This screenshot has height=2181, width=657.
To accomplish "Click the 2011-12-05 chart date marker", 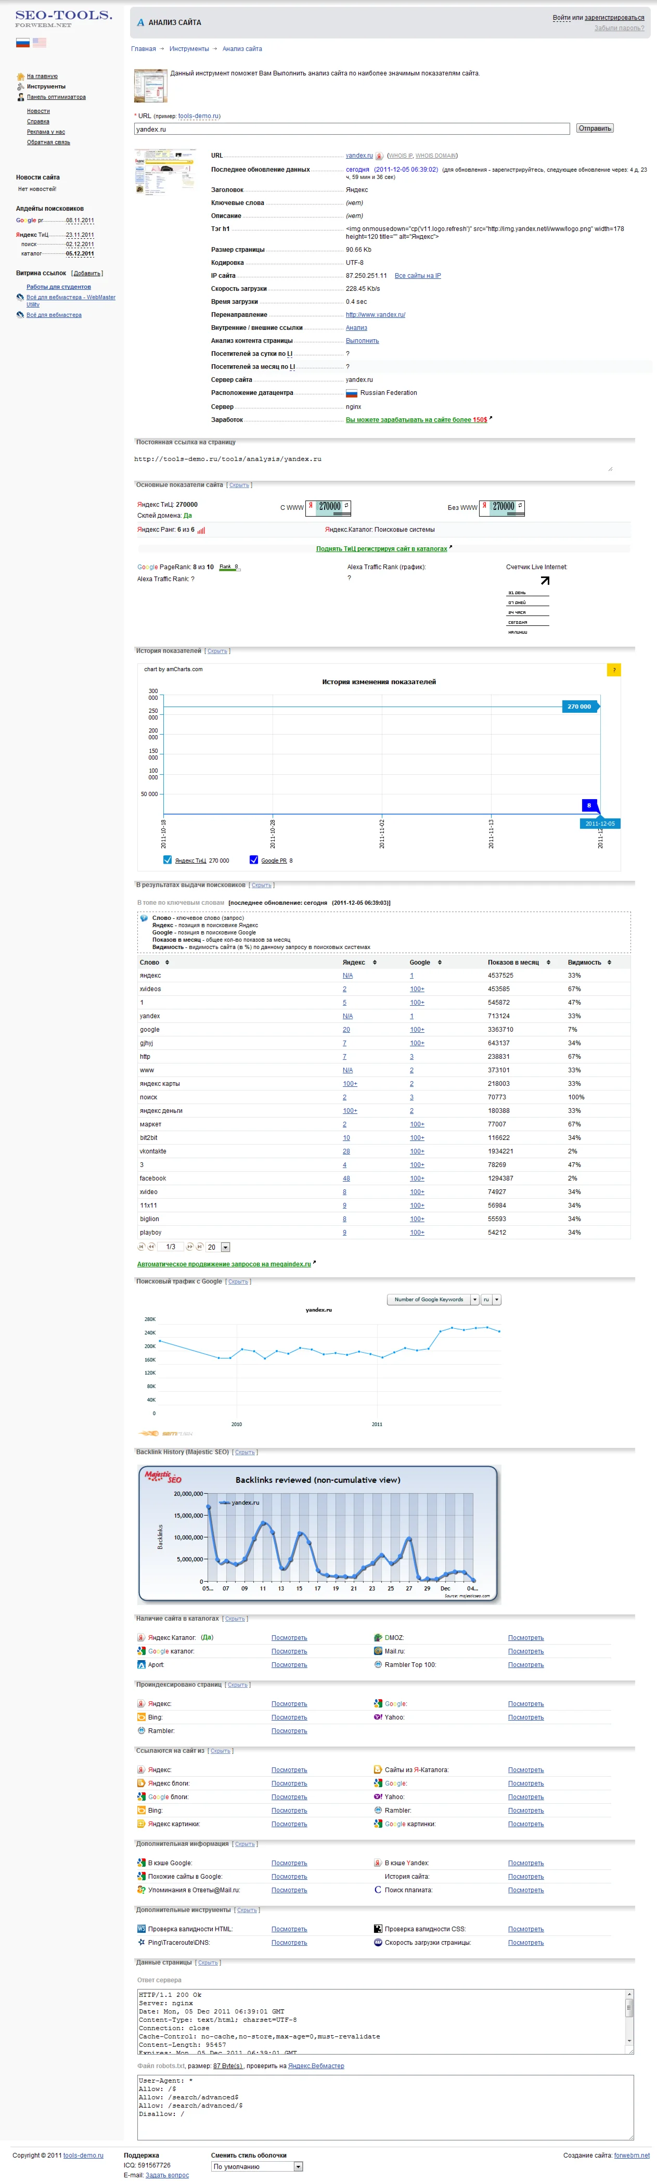I will [599, 824].
